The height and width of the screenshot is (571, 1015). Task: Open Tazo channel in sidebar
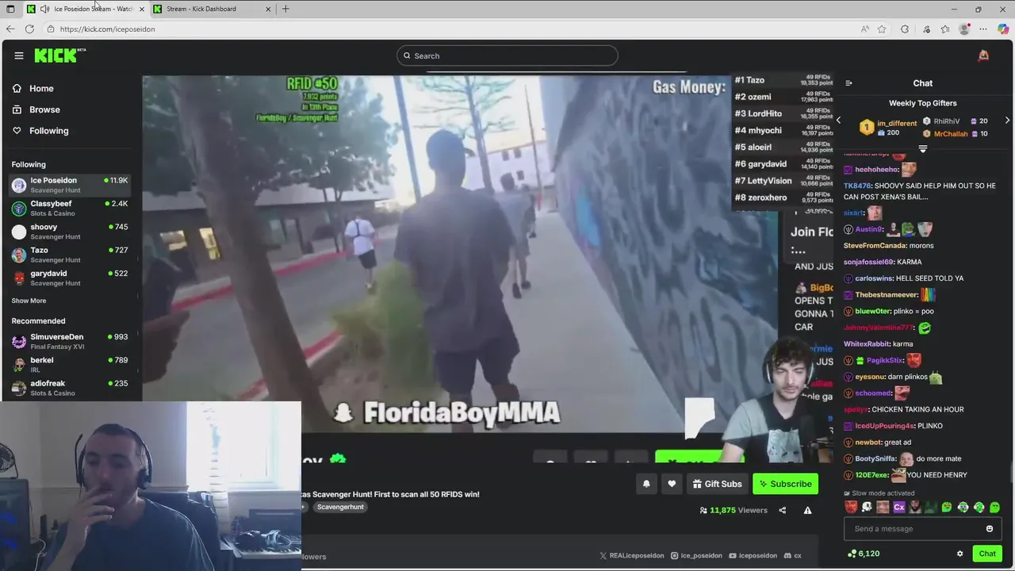coord(70,255)
